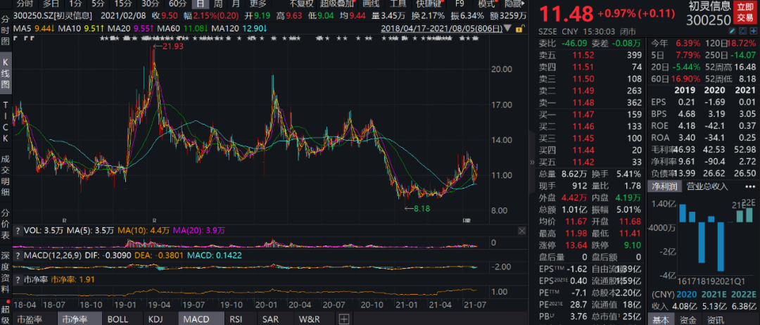Click the padlock icon next to the date range

click(519, 29)
